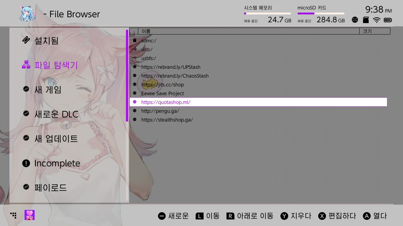Select the highlighted https://quotashop.ml/ row

click(x=258, y=102)
